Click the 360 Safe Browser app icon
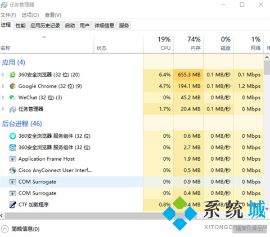 (x=12, y=75)
